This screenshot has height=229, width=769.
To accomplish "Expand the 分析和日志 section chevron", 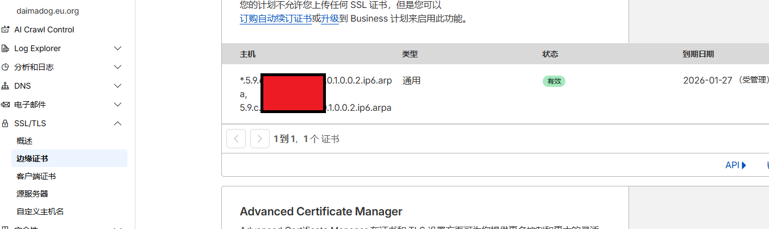I will pos(118,67).
